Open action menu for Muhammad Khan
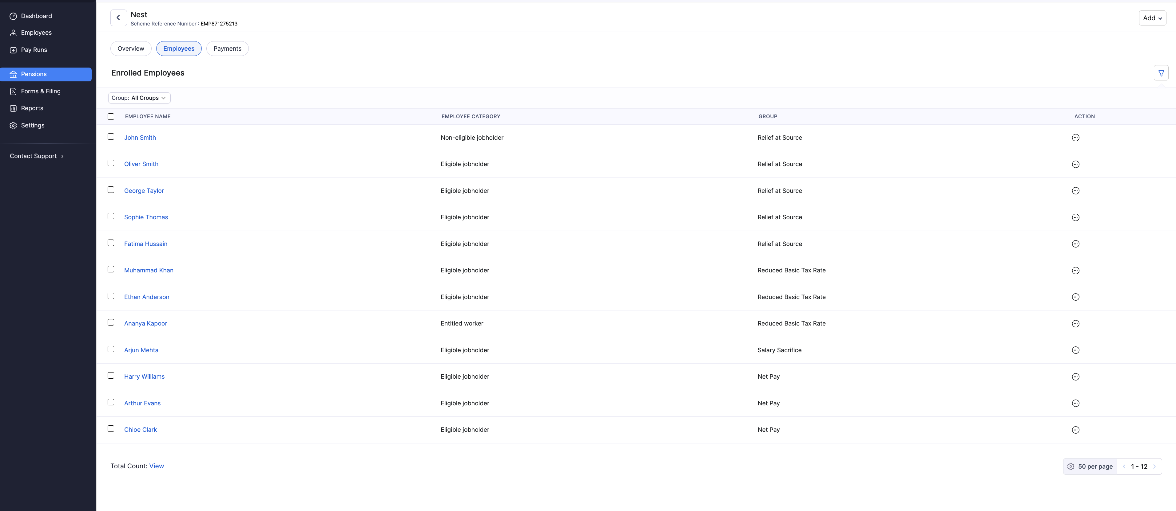Image resolution: width=1176 pixels, height=511 pixels. (x=1075, y=271)
